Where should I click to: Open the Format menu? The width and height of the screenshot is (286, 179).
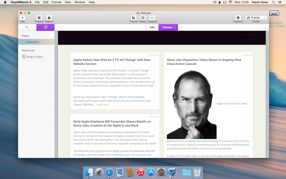pyautogui.click(x=56, y=2)
